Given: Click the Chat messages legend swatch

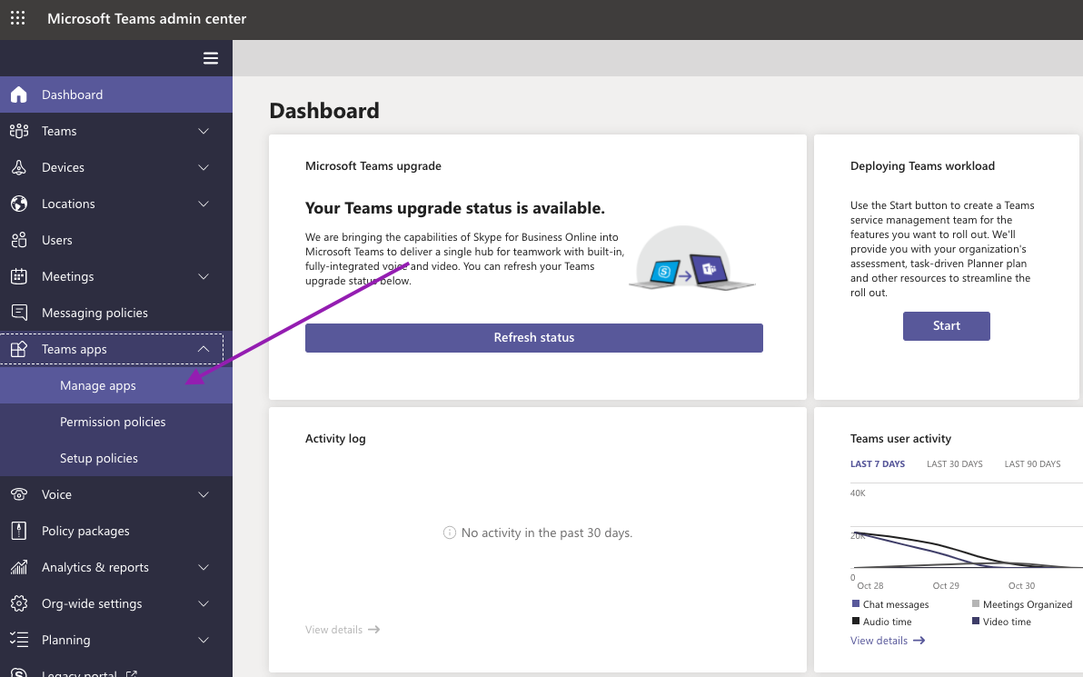Looking at the screenshot, I should tap(856, 603).
